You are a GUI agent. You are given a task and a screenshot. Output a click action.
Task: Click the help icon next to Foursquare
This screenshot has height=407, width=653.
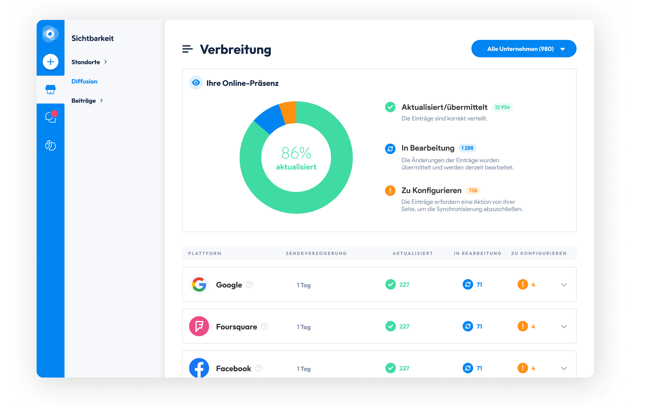(264, 326)
